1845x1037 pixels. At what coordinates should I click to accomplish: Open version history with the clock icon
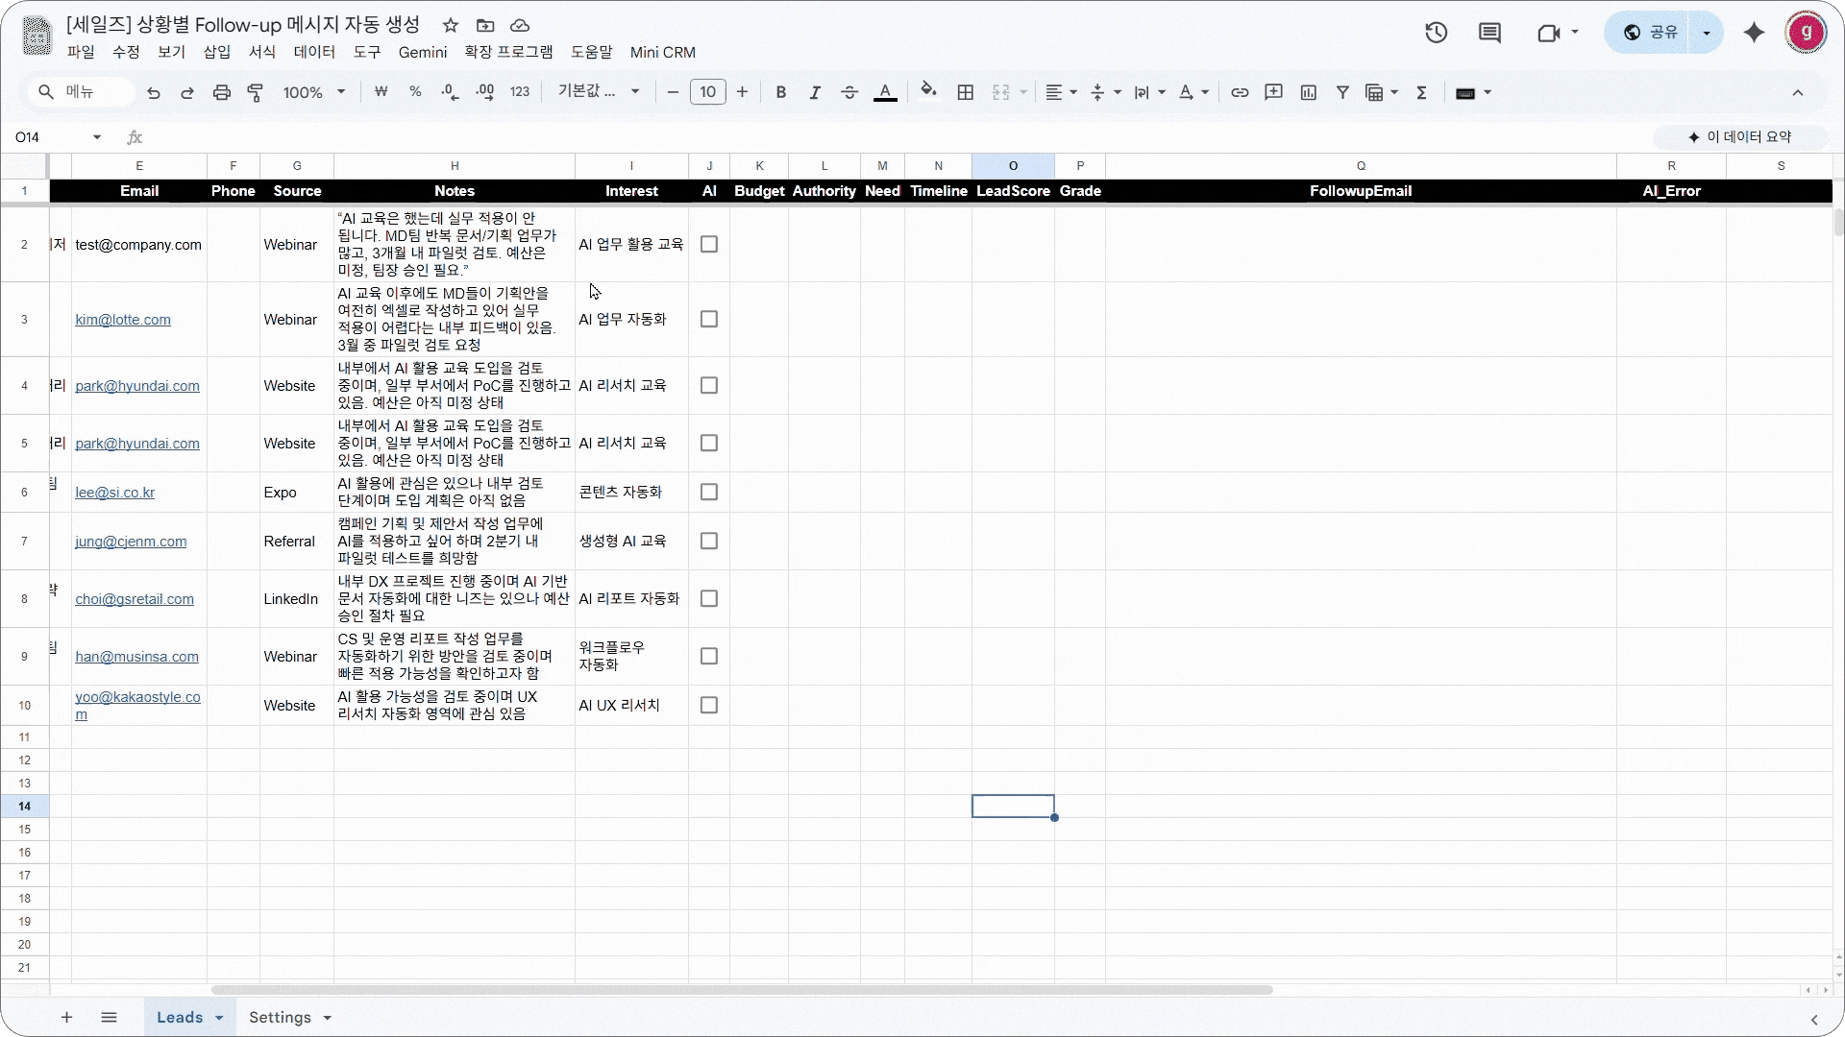coord(1436,32)
